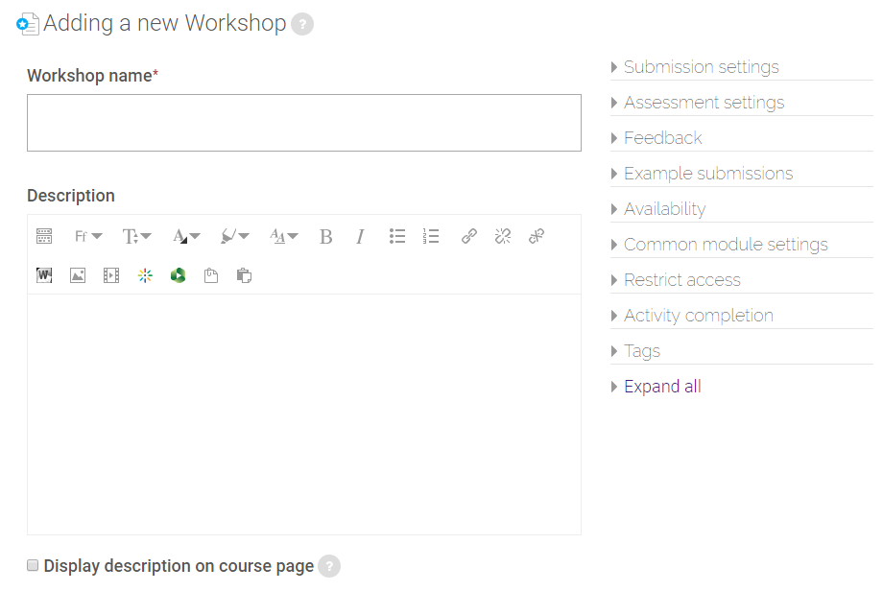Expand Restrict access section
The image size is (883, 591).
click(682, 280)
